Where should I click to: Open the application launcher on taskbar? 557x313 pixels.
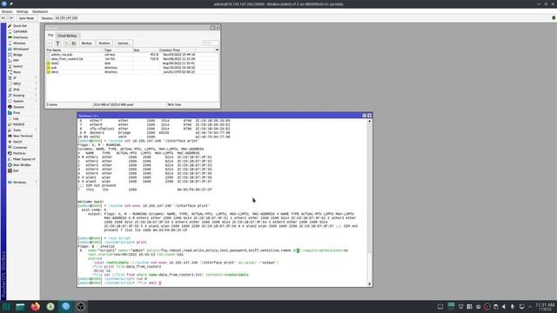[6, 307]
